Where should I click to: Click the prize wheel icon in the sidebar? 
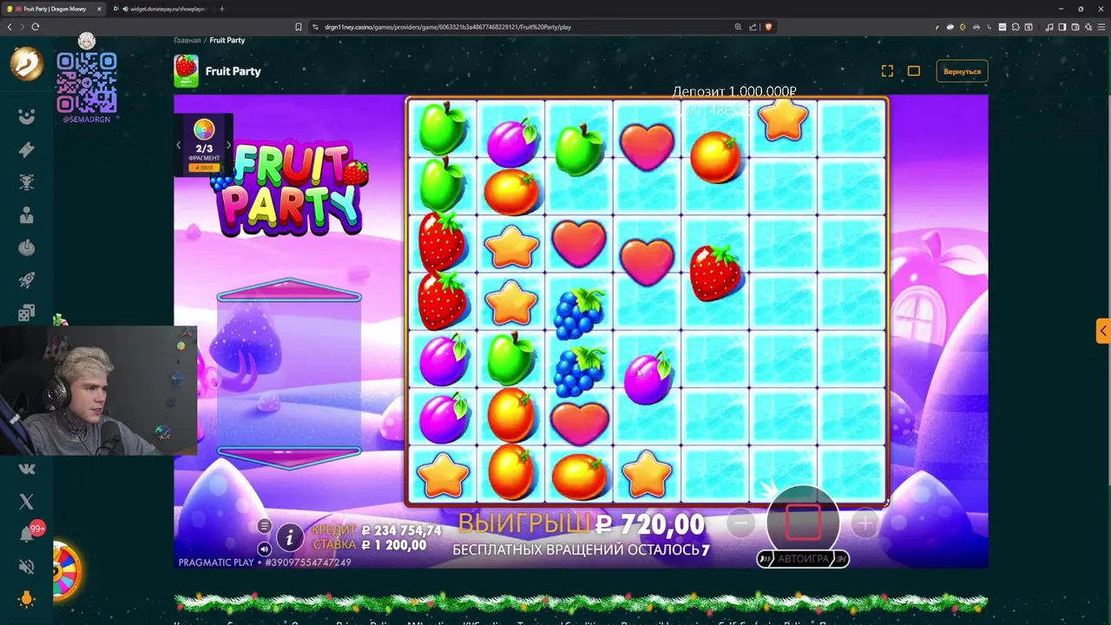point(65,571)
